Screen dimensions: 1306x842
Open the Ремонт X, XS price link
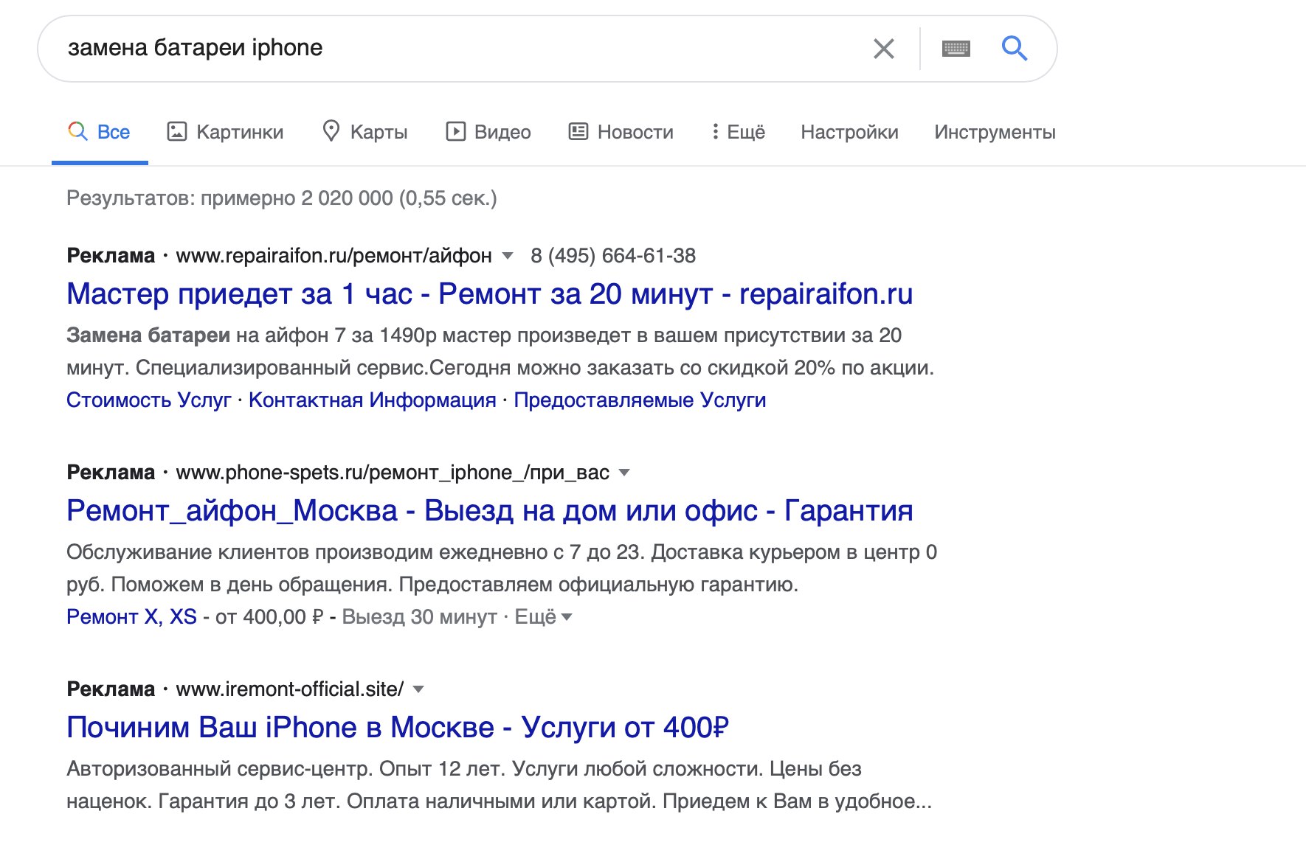pyautogui.click(x=131, y=616)
